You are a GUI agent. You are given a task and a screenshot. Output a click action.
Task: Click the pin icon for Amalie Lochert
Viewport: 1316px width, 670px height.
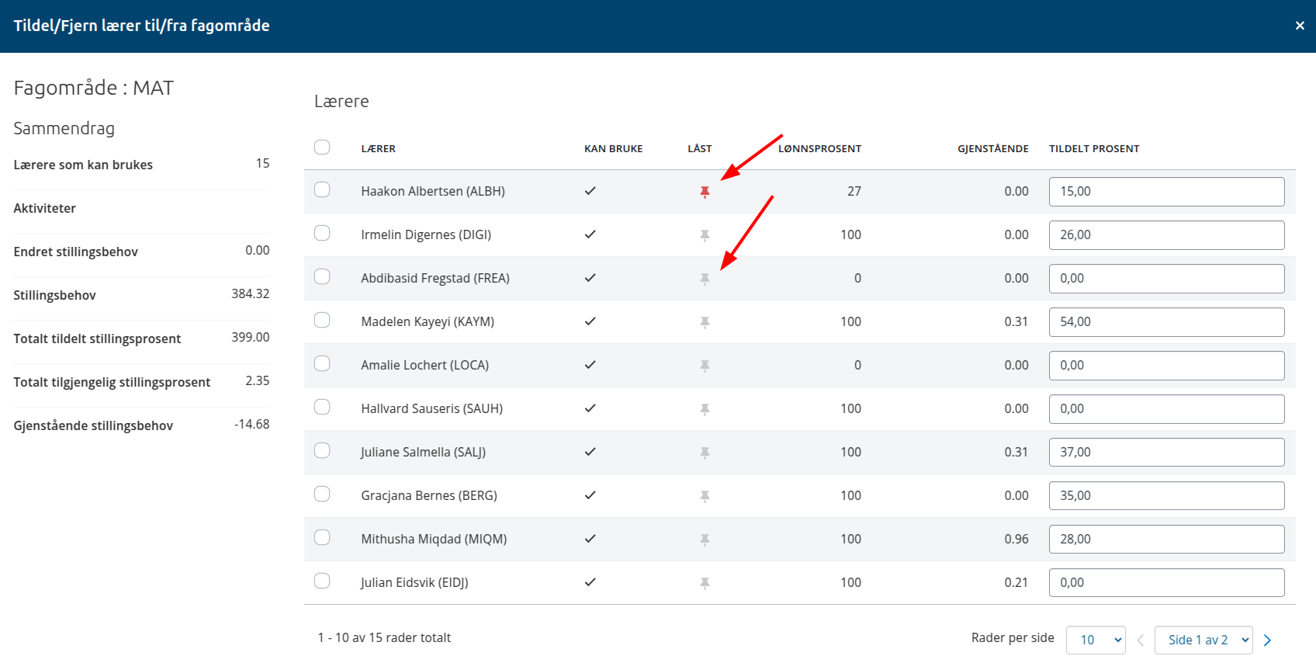pos(705,366)
